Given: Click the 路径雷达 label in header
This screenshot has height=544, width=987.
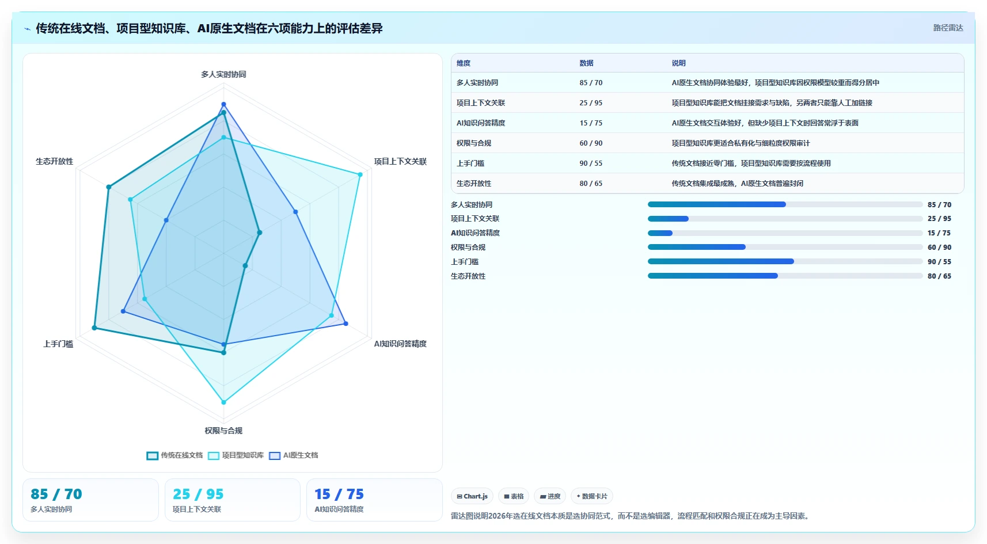Looking at the screenshot, I should coord(948,28).
